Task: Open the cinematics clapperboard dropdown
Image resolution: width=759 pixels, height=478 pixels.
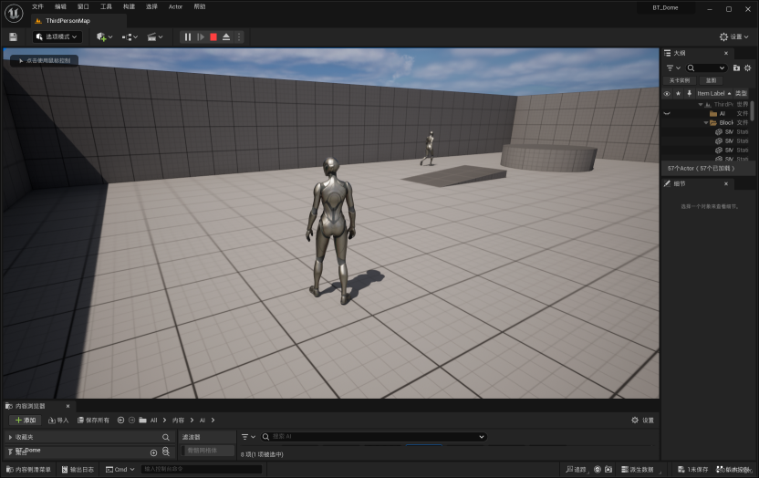Action: pos(155,36)
